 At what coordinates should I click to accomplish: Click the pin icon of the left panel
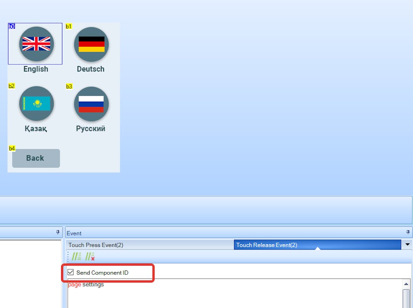(58, 232)
